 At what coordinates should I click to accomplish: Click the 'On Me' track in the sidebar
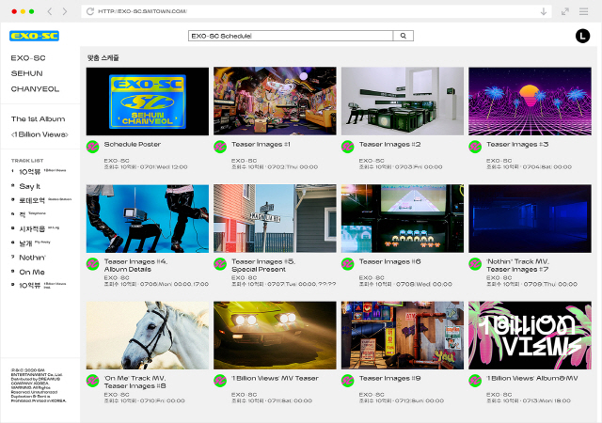[30, 271]
